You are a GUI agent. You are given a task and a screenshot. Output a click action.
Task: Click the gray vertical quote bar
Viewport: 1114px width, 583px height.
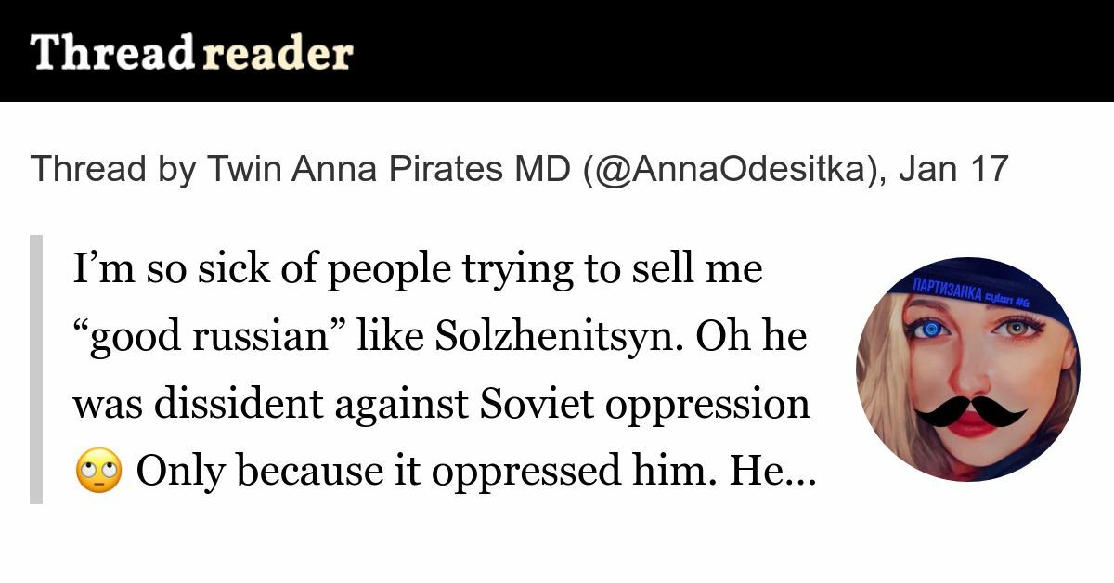(x=36, y=369)
